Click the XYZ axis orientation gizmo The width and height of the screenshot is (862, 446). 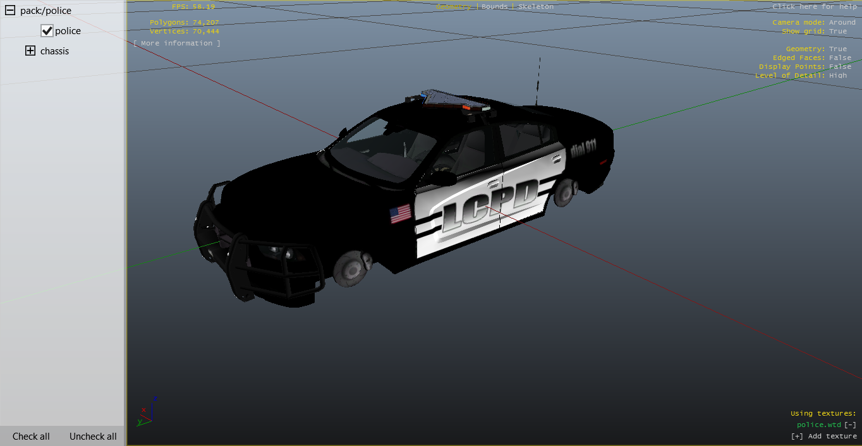click(x=147, y=412)
